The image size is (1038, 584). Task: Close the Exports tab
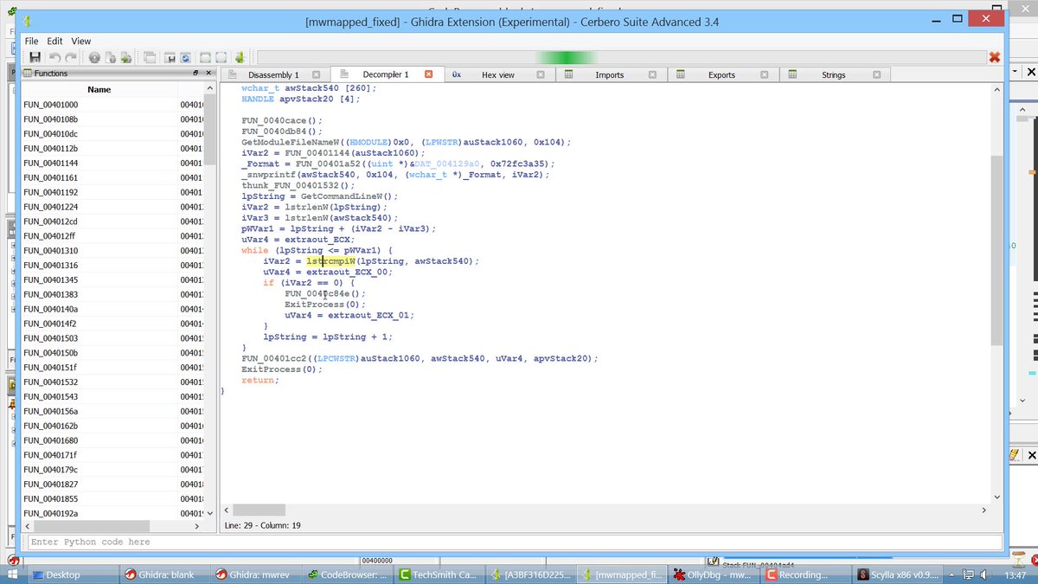[766, 74]
